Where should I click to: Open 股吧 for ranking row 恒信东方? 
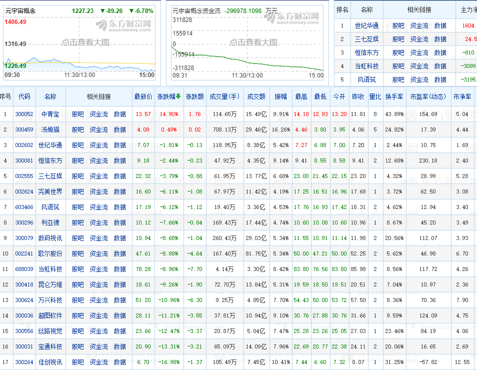[x=398, y=52]
